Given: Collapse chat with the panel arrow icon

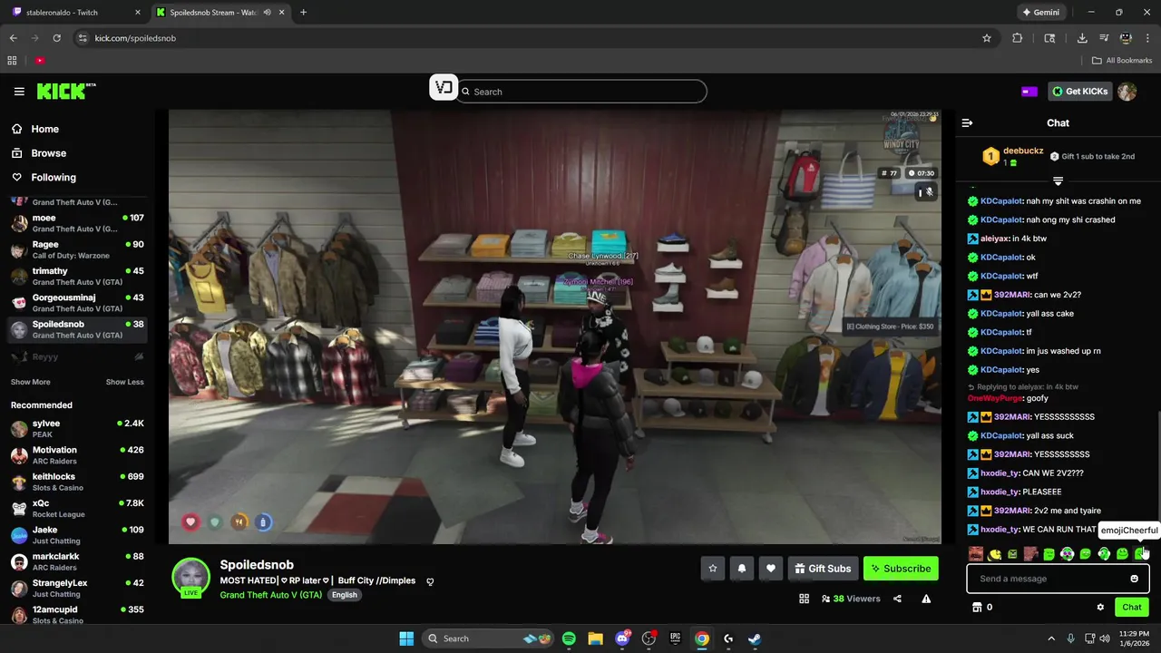Looking at the screenshot, I should tap(967, 122).
